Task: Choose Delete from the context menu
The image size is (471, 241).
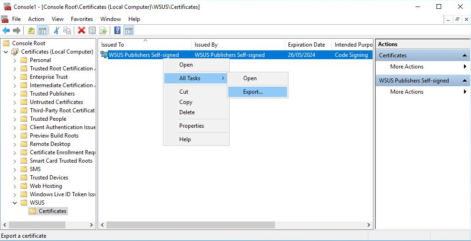Action: tap(196, 112)
